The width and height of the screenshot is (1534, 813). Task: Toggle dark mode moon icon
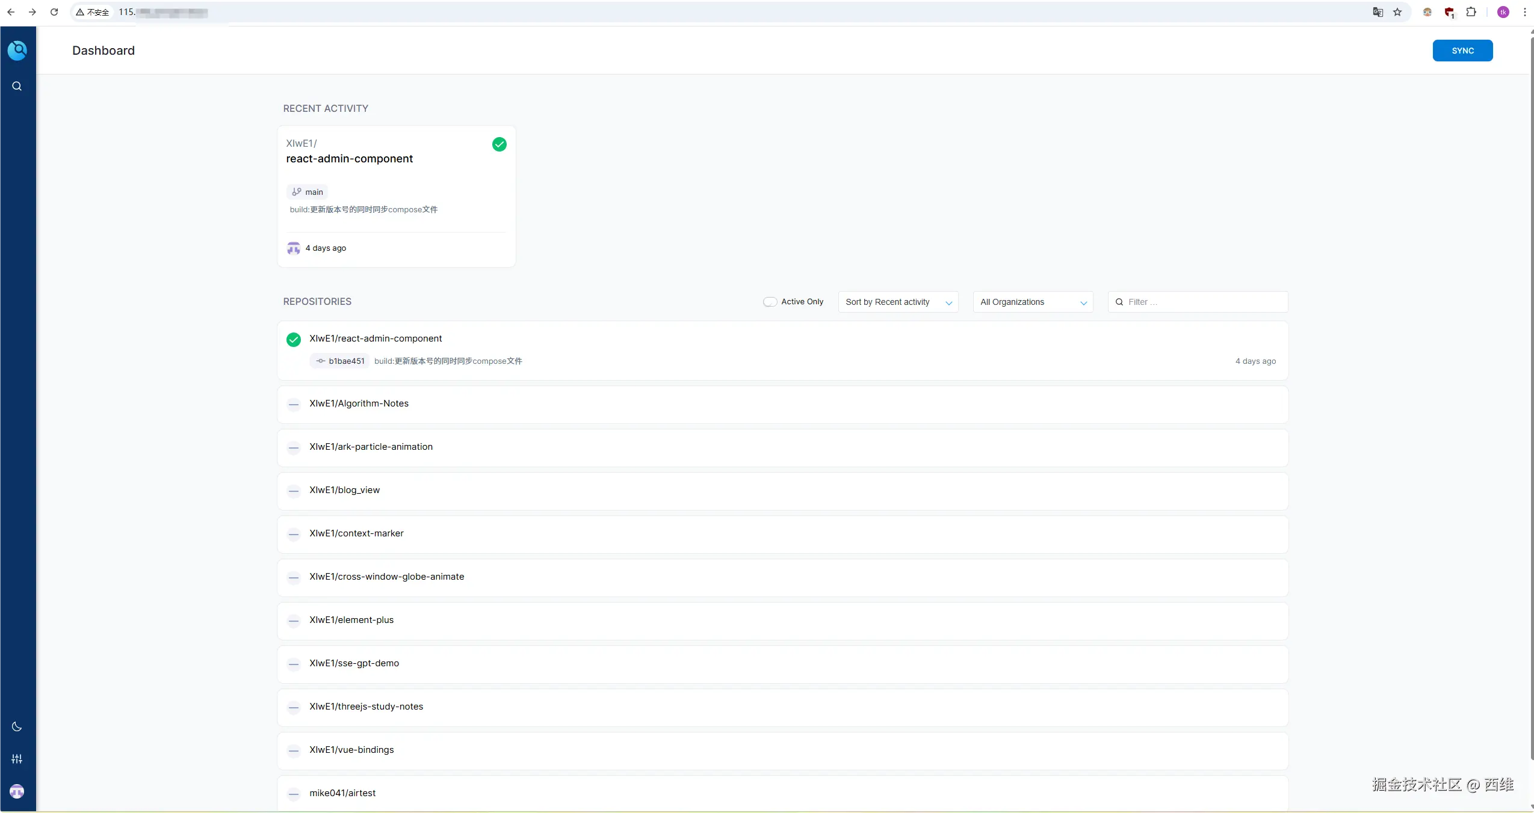(x=17, y=726)
